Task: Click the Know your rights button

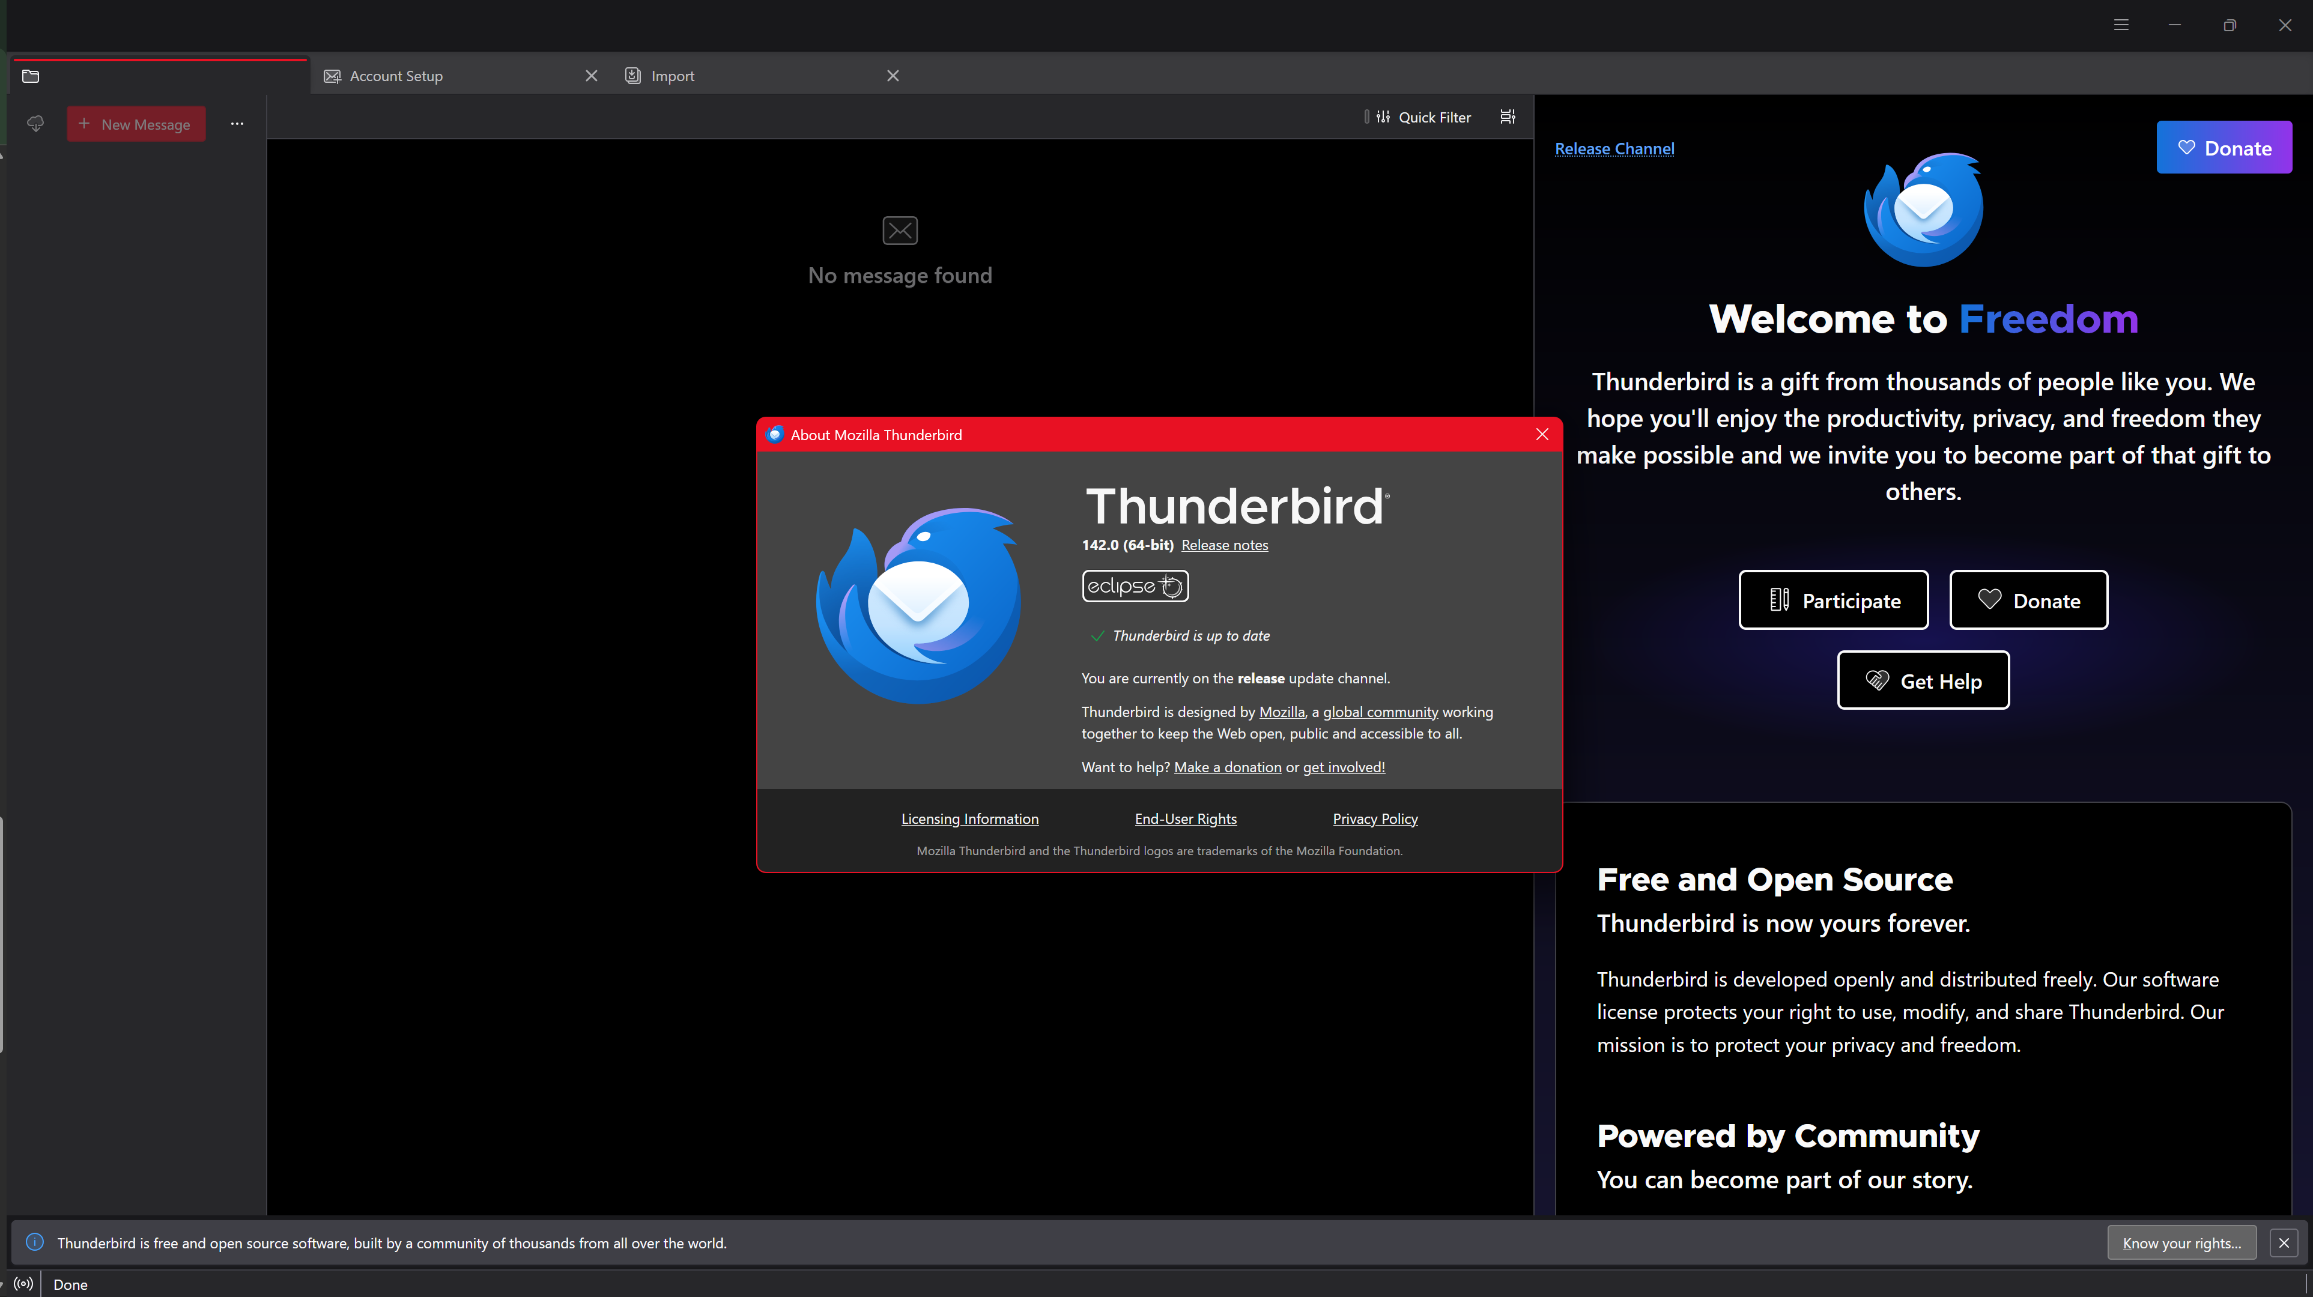Action: tap(2181, 1243)
